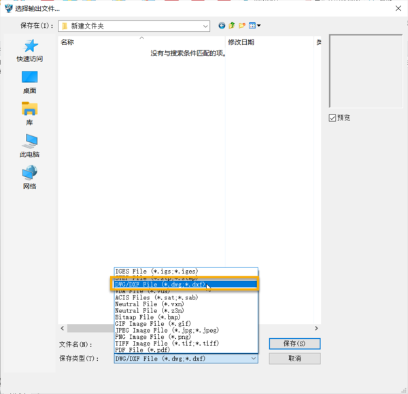Open Libraries (库) location
This screenshot has height=394, width=408.
pos(30,114)
